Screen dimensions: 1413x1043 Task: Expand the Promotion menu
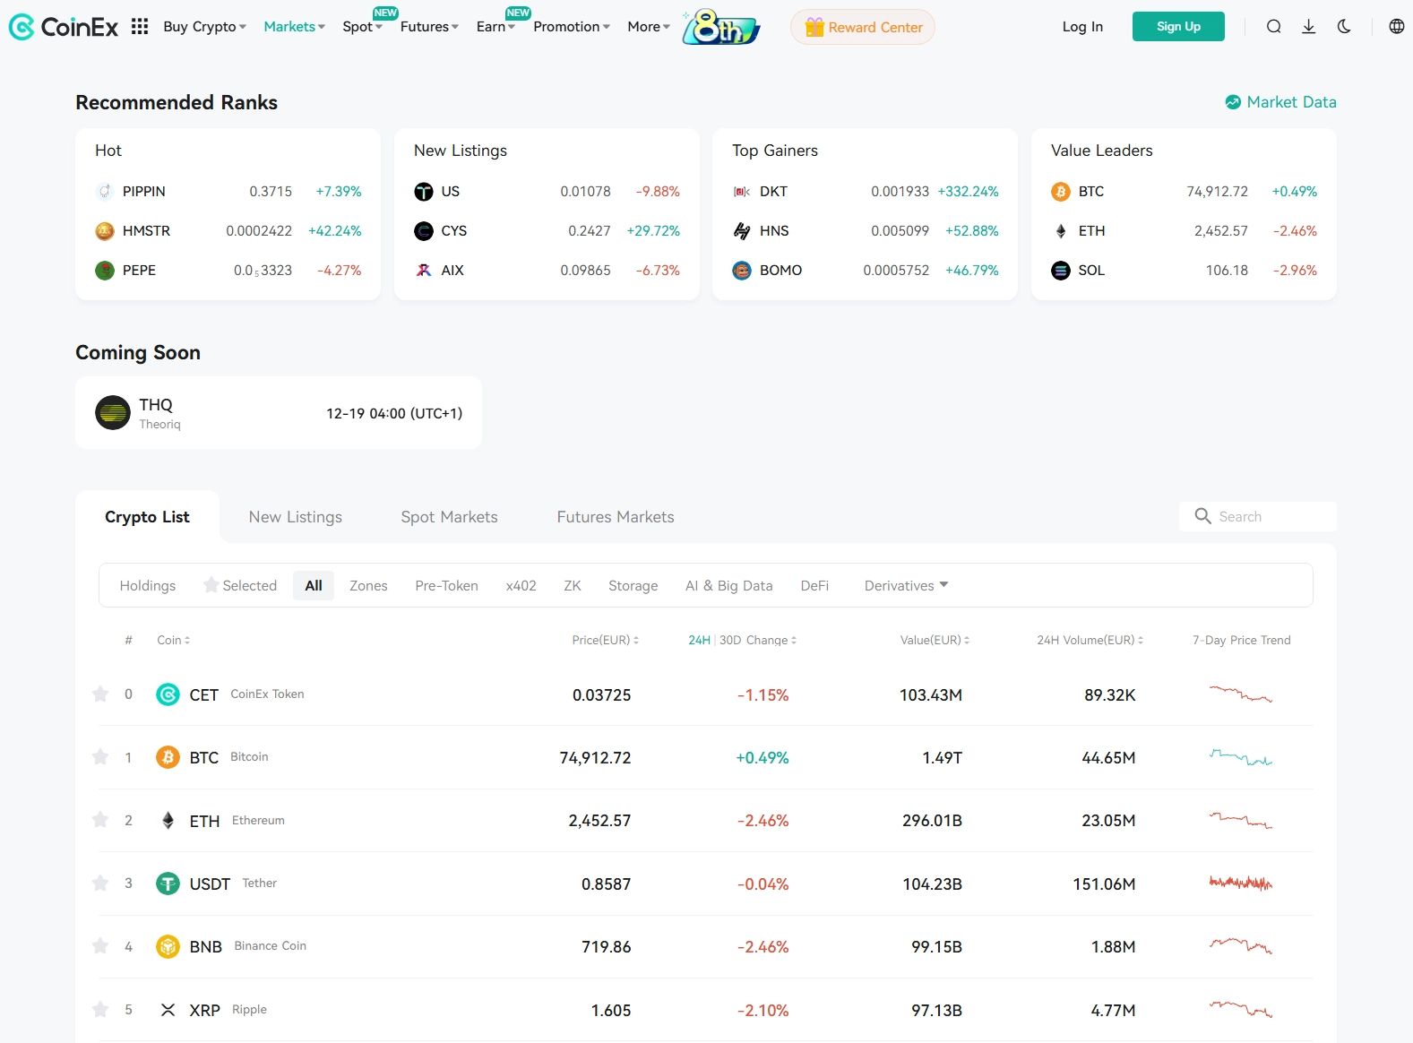coord(572,27)
